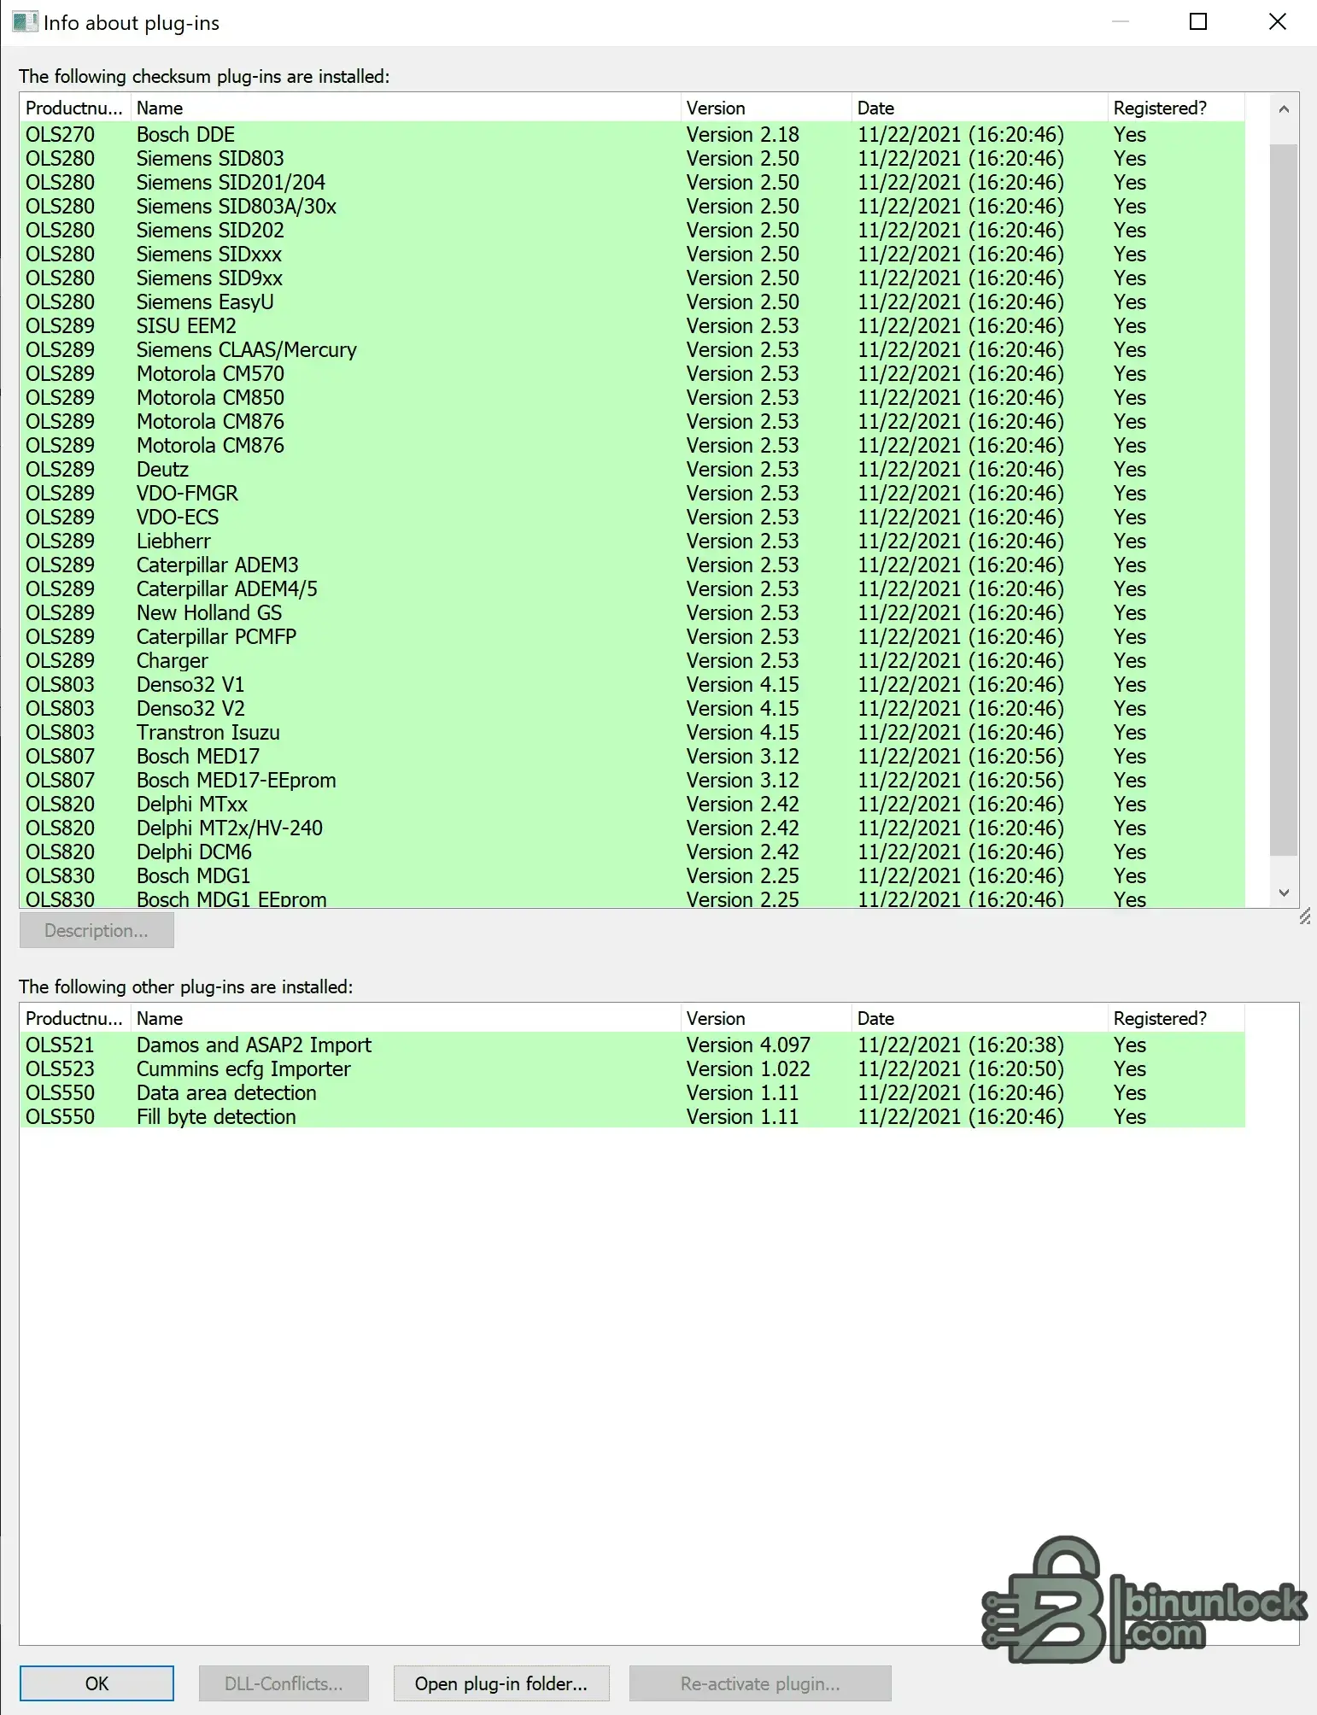Click Registered? header in checksum plug-ins list

tap(1176, 108)
